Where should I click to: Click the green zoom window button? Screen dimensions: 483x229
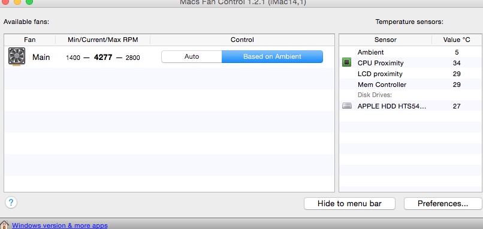tap(29, 2)
